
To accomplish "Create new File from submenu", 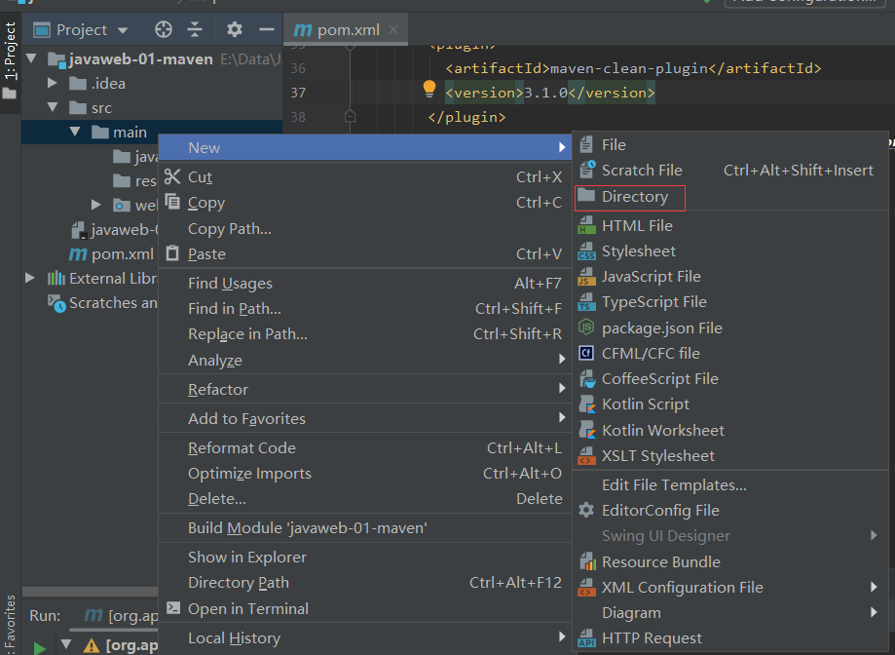I will [730, 145].
